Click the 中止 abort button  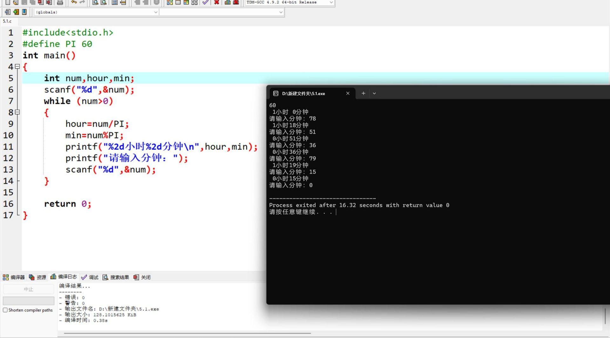point(29,289)
